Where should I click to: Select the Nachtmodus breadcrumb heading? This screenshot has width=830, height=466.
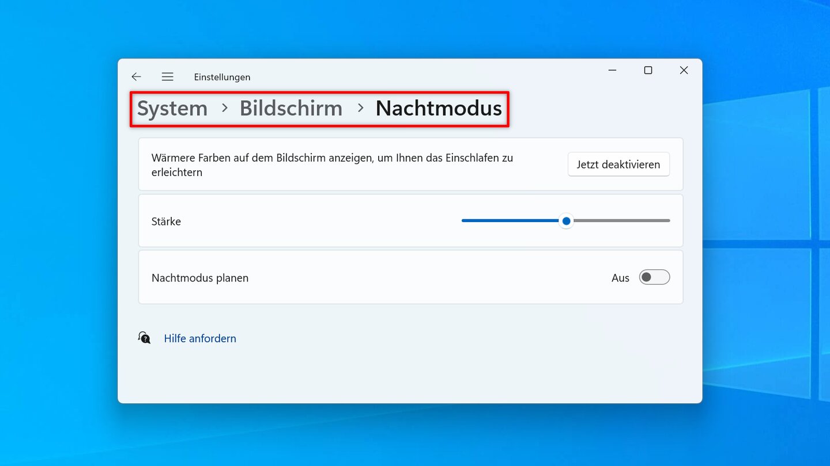pos(439,108)
